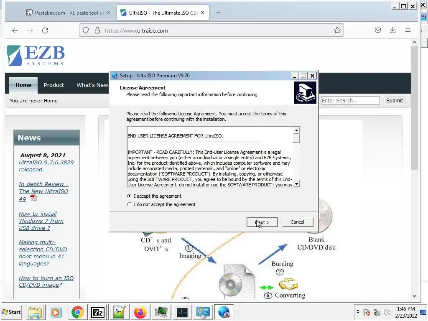The width and height of the screenshot is (428, 321).
Task: Switch to Firefox in the taskbar
Action: pos(140,312)
